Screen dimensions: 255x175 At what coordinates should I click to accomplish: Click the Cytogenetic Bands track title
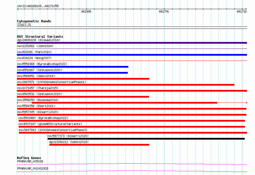34,21
